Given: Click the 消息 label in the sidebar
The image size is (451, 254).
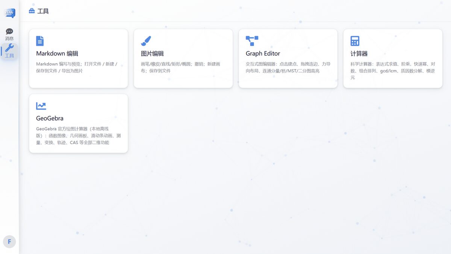Looking at the screenshot, I should point(9,38).
